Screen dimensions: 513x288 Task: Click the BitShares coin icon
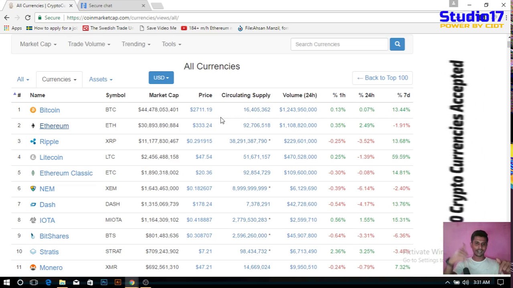(33, 236)
